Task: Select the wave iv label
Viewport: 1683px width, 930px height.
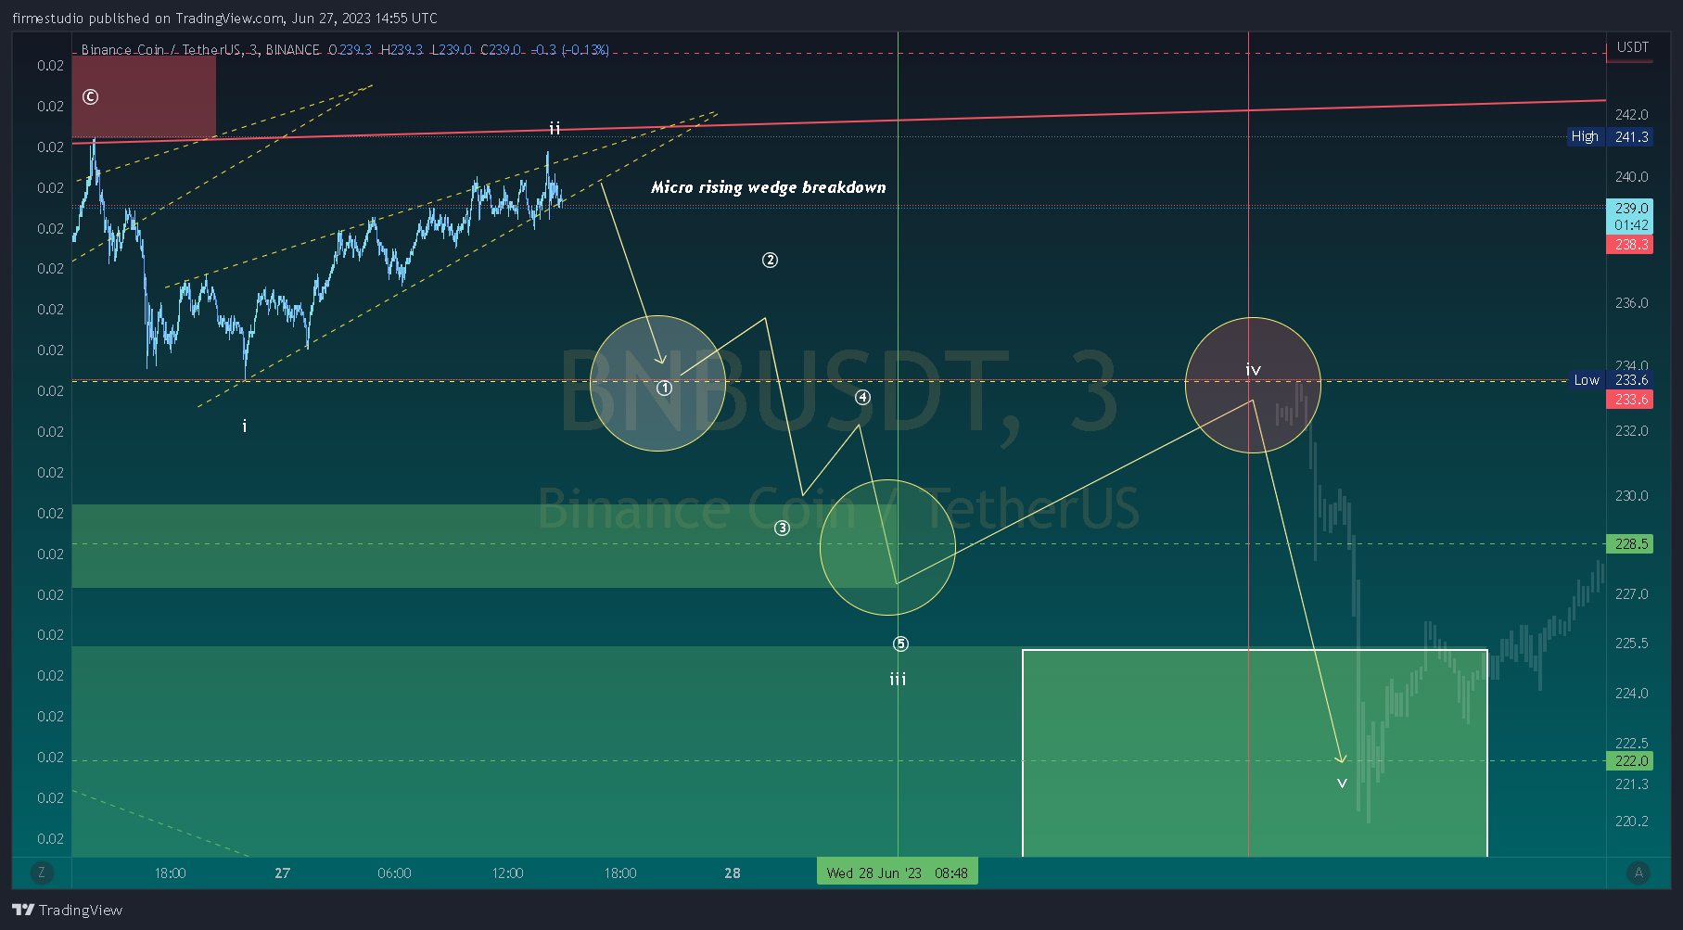Action: (1253, 370)
